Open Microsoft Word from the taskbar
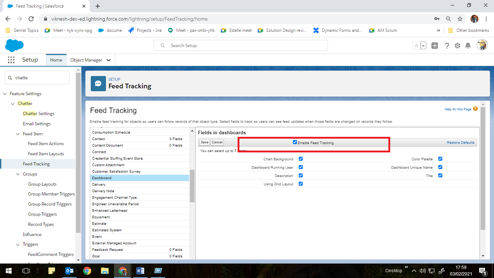This screenshot has width=494, height=278. click(140, 270)
